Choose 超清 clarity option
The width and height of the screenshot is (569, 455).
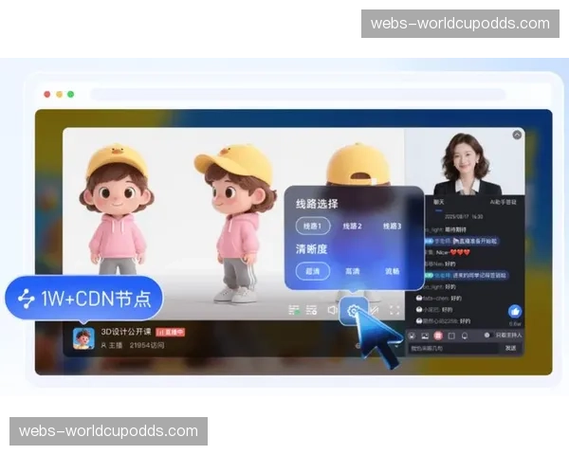(313, 271)
